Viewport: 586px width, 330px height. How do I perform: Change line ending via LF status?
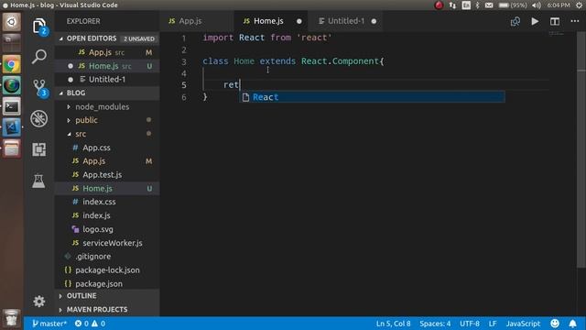click(493, 324)
